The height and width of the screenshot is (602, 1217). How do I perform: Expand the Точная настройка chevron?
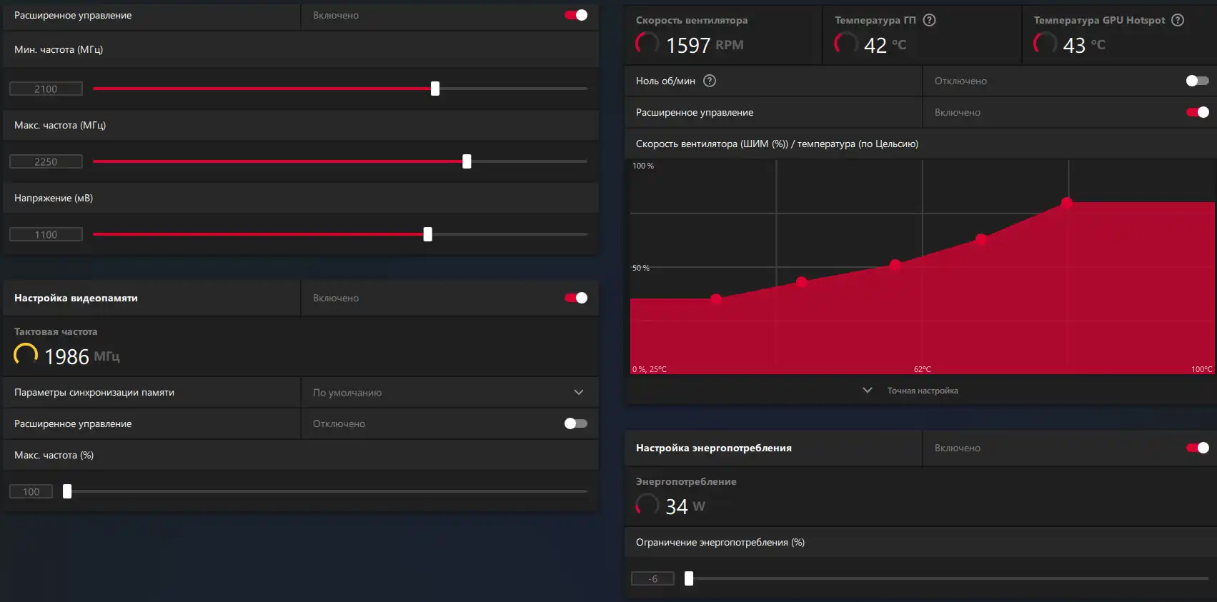pyautogui.click(x=868, y=391)
